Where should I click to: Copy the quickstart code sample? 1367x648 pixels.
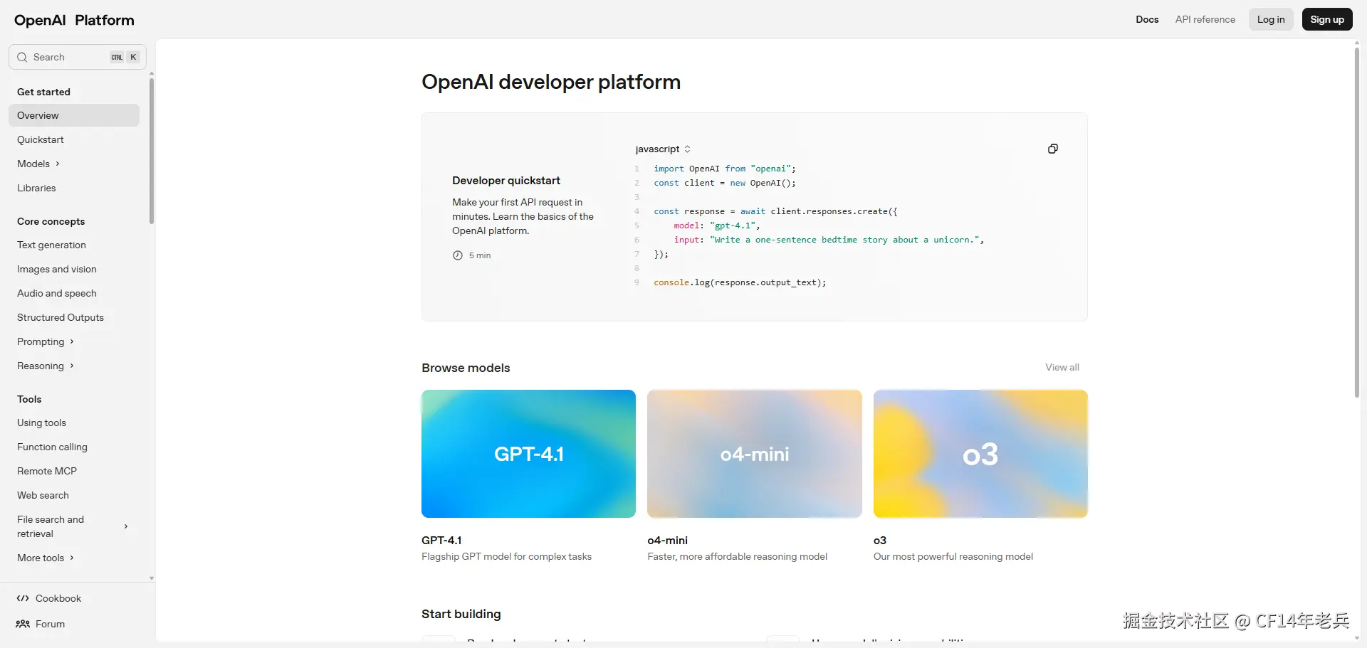[x=1052, y=149]
